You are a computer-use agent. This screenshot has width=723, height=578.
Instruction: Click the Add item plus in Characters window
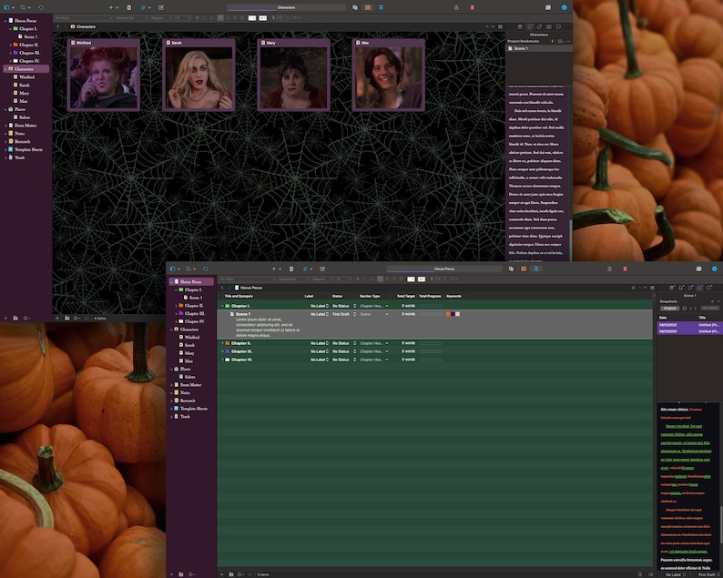tap(111, 7)
